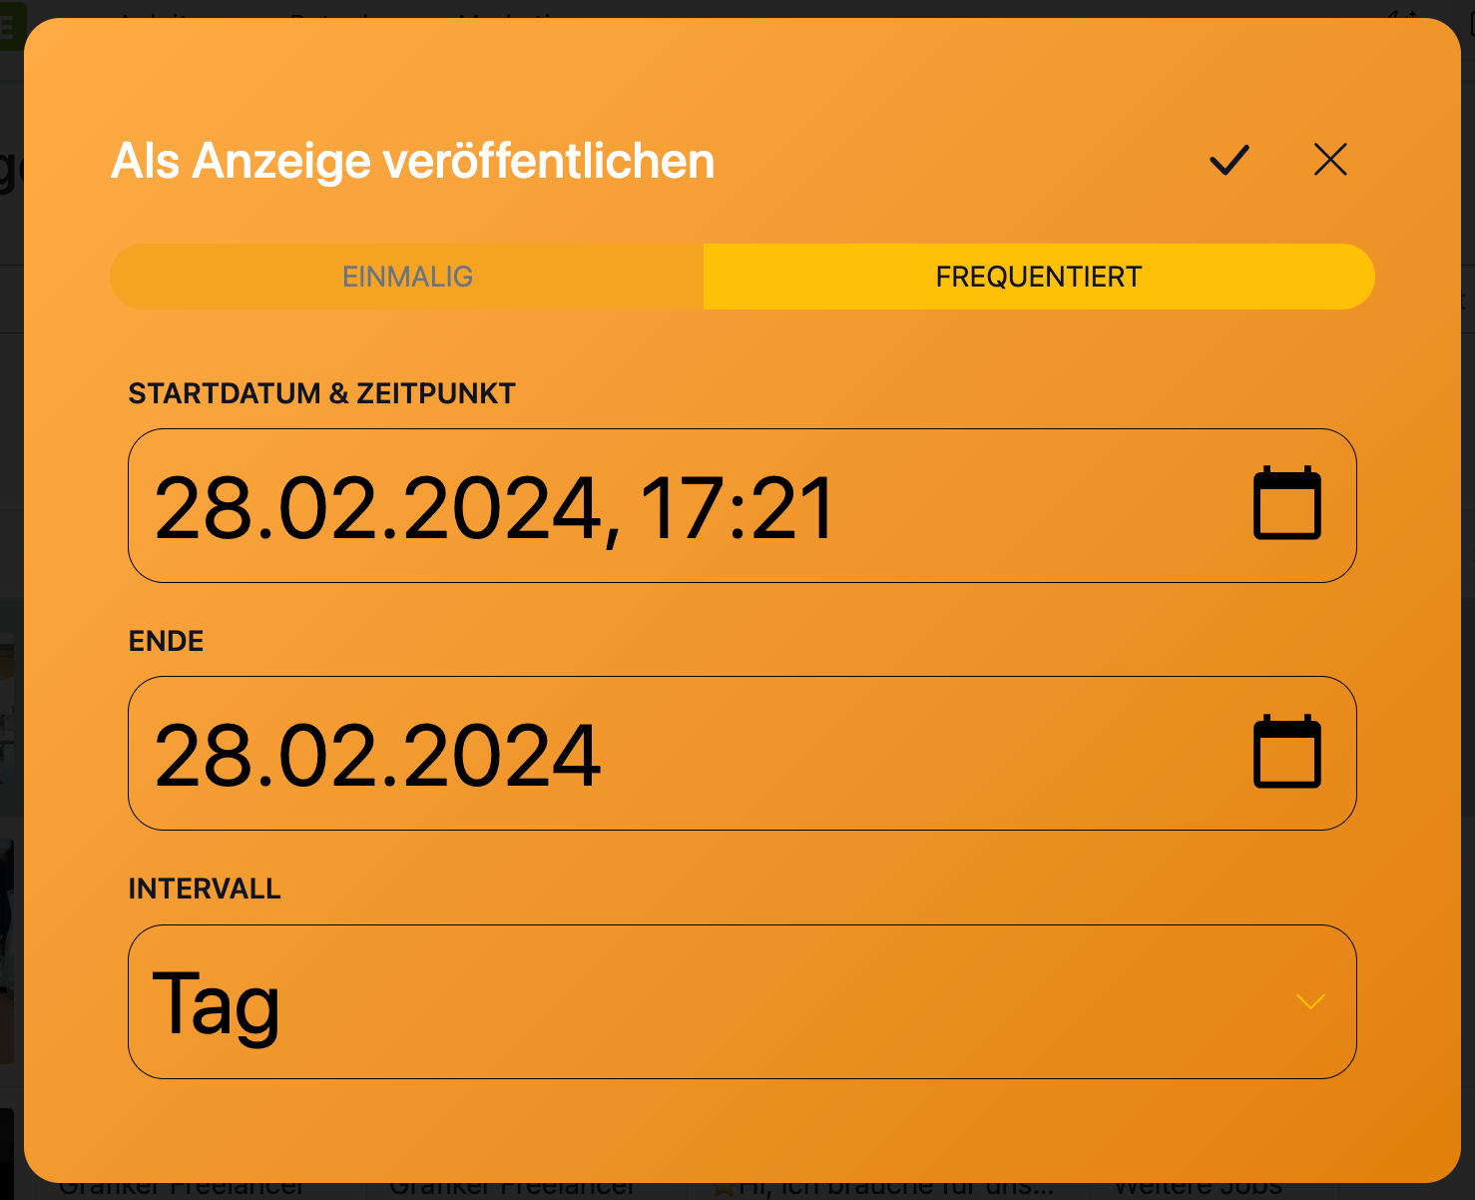This screenshot has height=1200, width=1475.
Task: Open the Intervall dropdown showing Tag
Action: click(742, 1001)
